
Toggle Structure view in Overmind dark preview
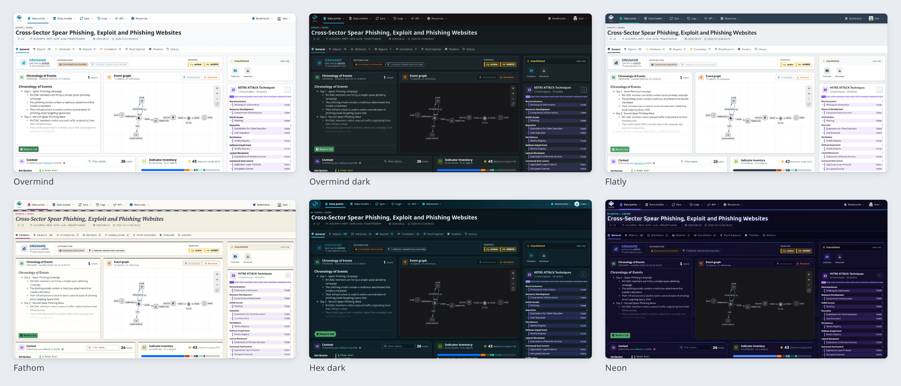tap(507, 77)
